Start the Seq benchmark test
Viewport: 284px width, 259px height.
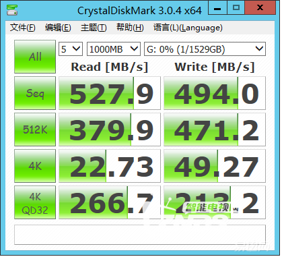click(x=35, y=93)
